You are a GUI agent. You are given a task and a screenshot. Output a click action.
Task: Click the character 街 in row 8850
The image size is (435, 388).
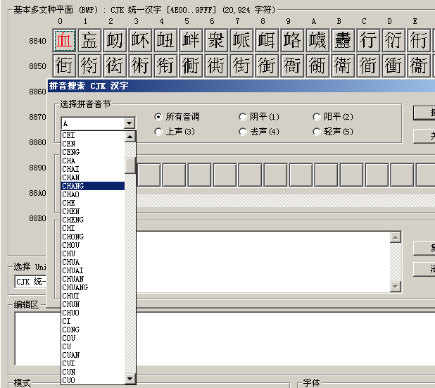point(241,66)
